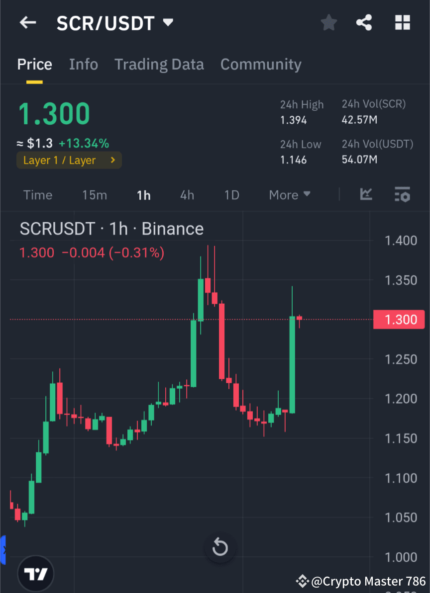Open the Info tab for SCR
Image resolution: width=430 pixels, height=593 pixels.
pyautogui.click(x=83, y=64)
